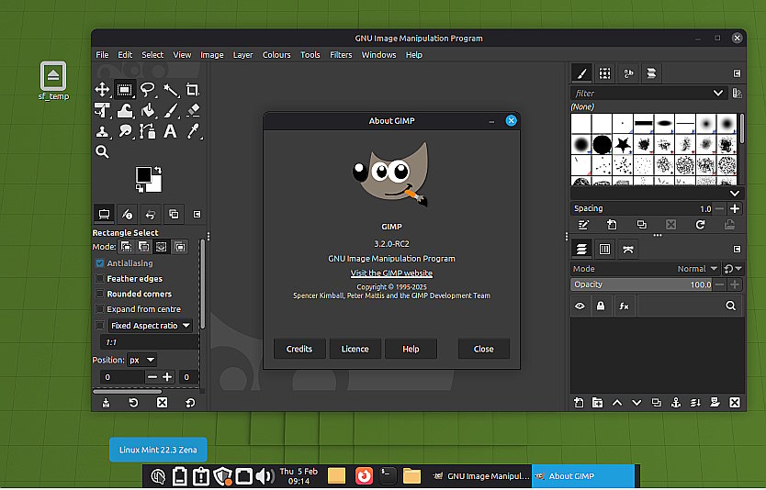The width and height of the screenshot is (766, 490).
Task: Toggle layer visibility eye icon
Action: pos(580,306)
